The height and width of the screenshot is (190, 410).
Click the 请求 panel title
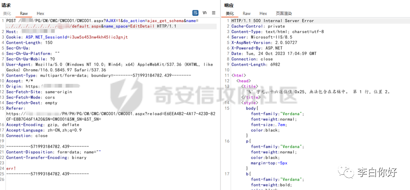[x=6, y=5]
